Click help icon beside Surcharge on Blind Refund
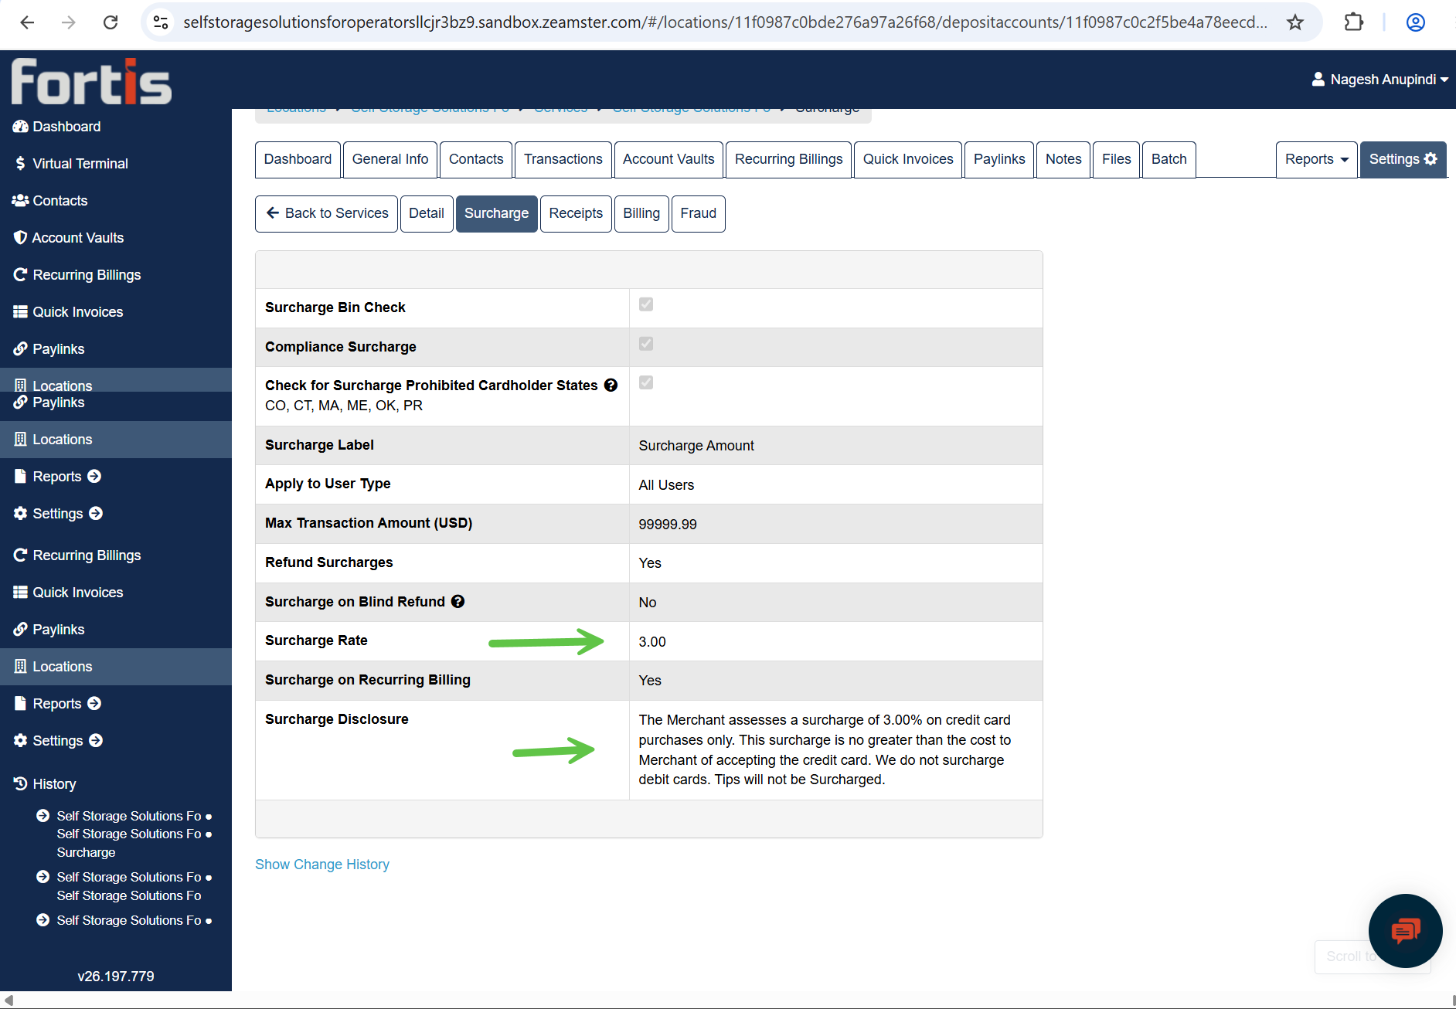 [458, 601]
